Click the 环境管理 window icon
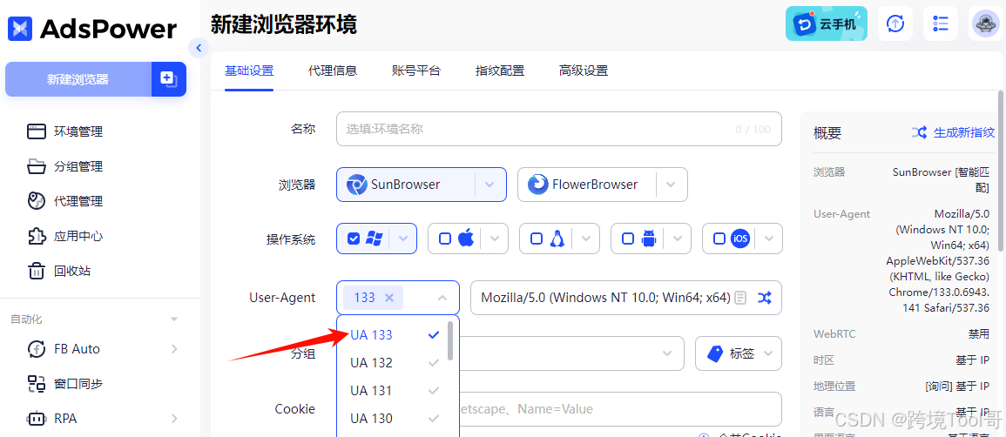This screenshot has height=437, width=1006. click(x=36, y=132)
